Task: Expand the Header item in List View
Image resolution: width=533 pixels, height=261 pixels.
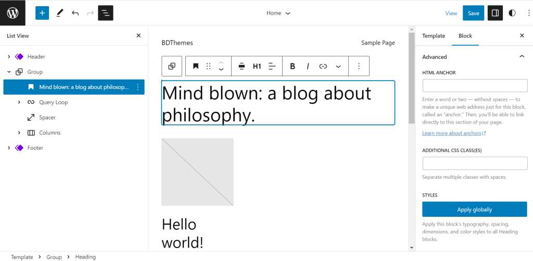Action: [x=9, y=57]
